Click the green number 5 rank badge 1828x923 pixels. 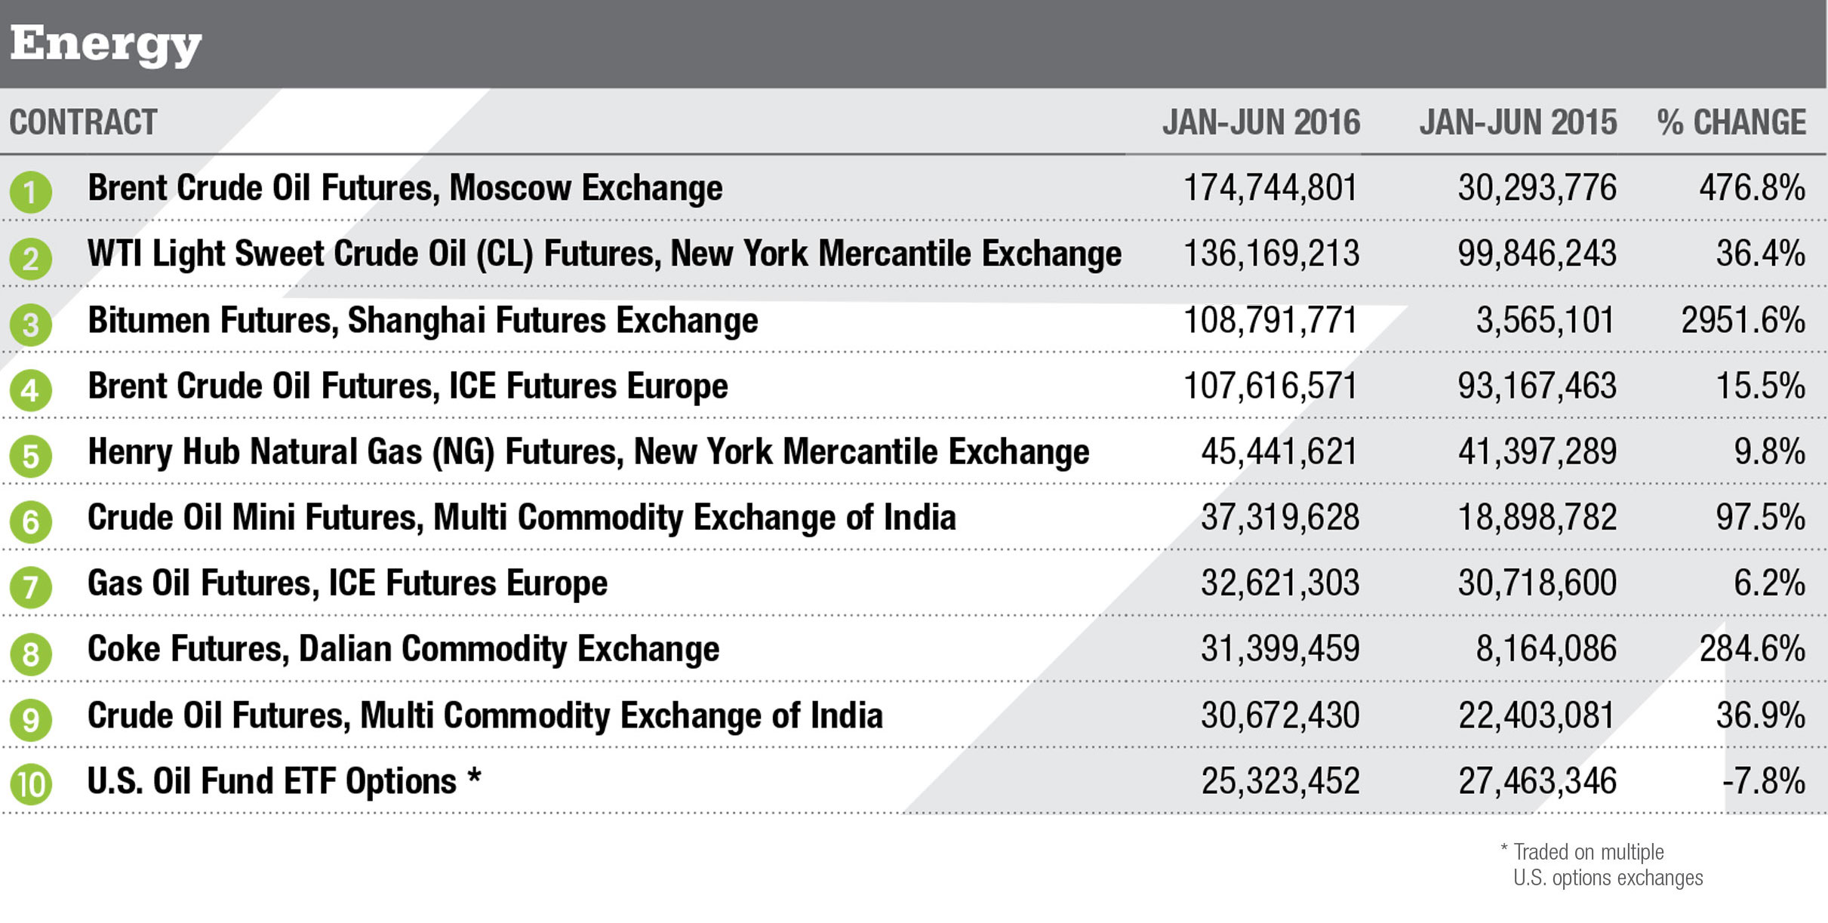tap(31, 456)
